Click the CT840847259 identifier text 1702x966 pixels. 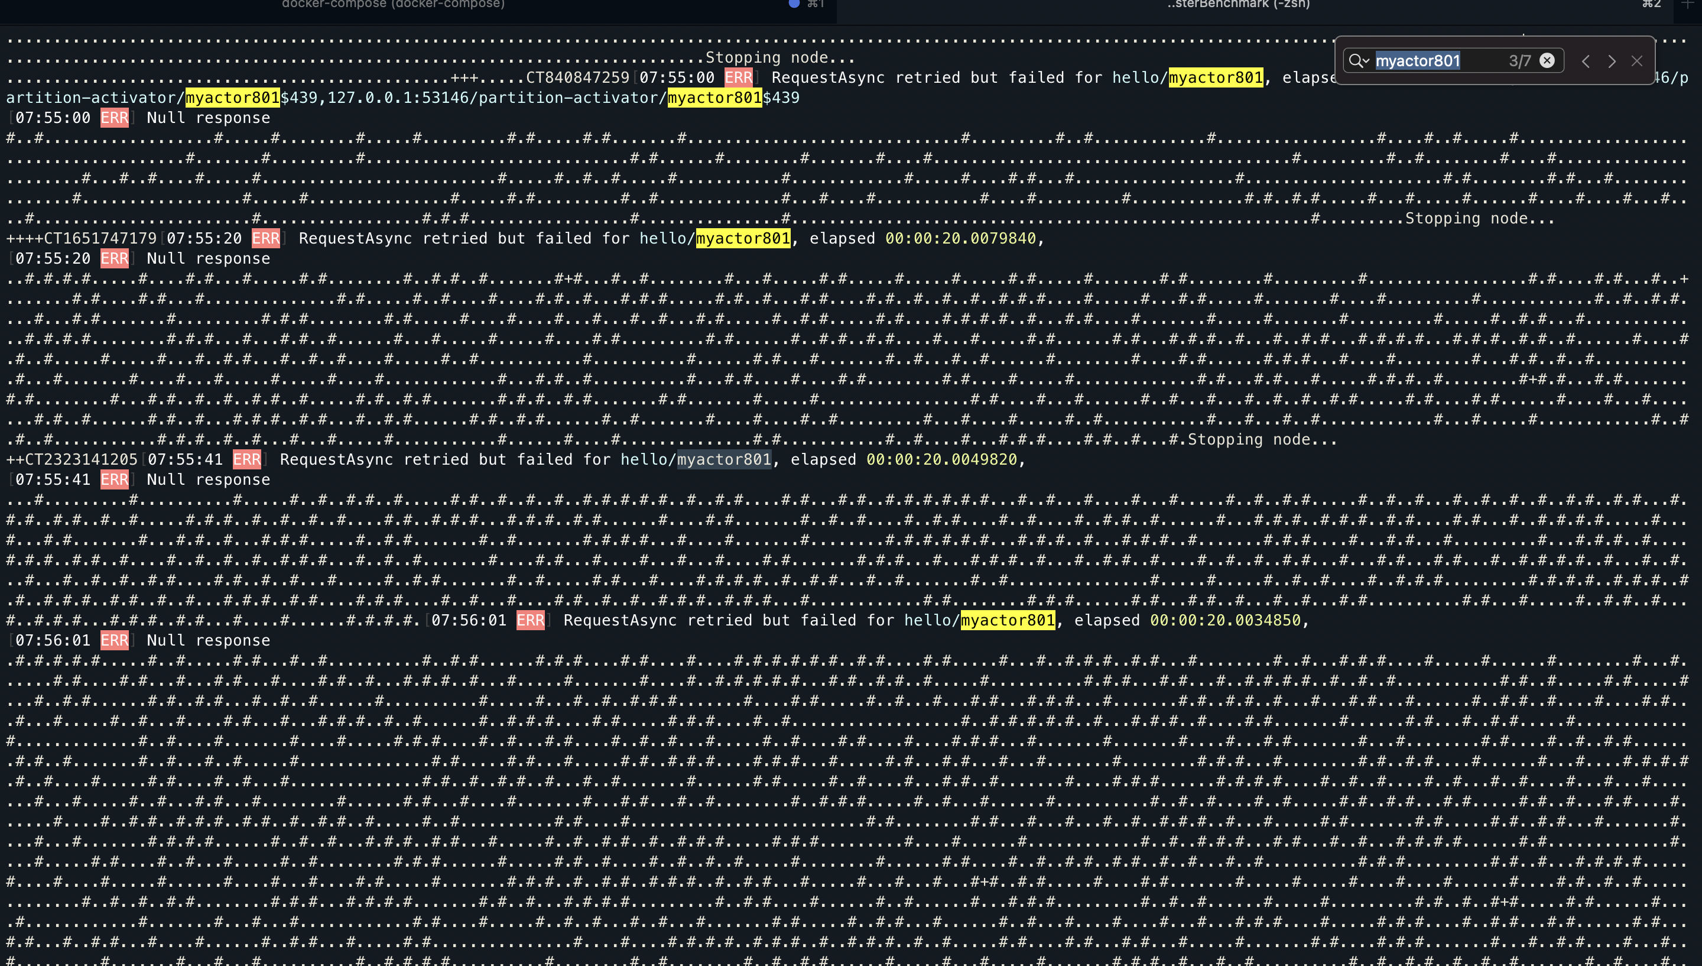577,77
